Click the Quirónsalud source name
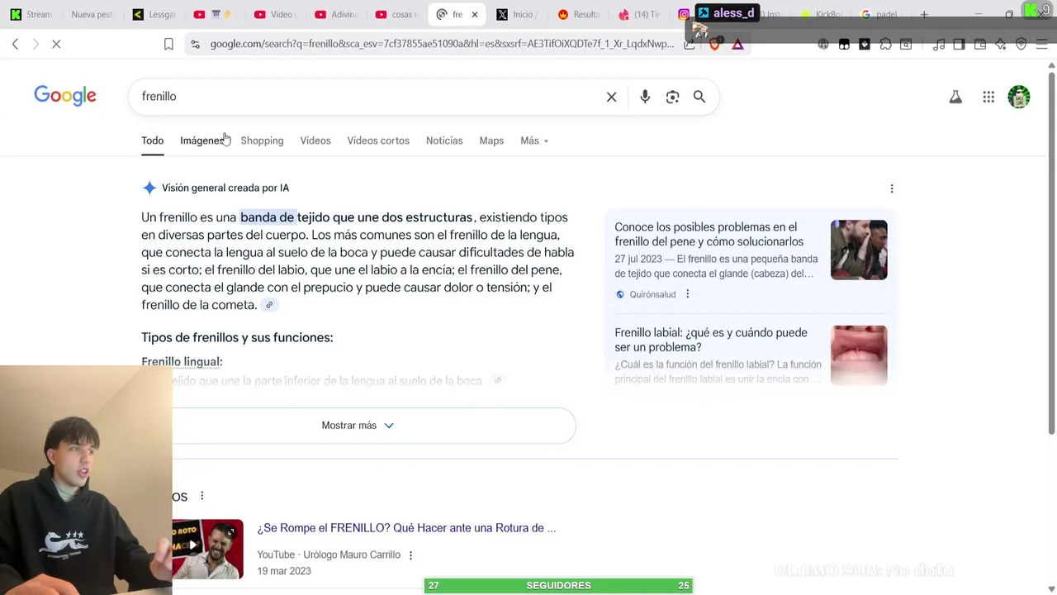 652,294
